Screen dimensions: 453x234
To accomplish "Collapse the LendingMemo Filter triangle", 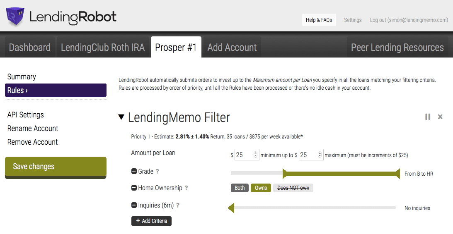I will (x=121, y=117).
